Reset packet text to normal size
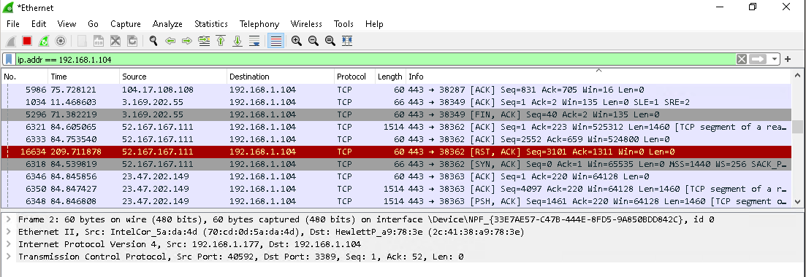 point(330,41)
